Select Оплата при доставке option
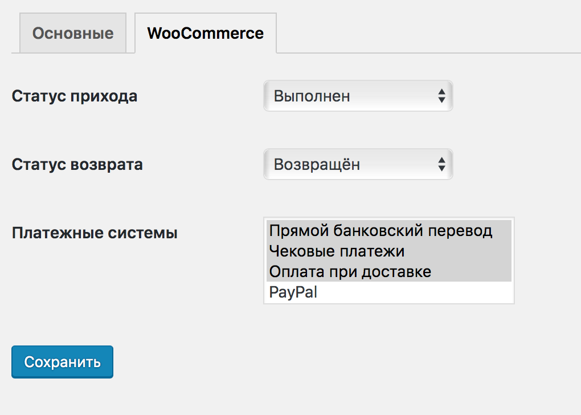 [x=388, y=271]
